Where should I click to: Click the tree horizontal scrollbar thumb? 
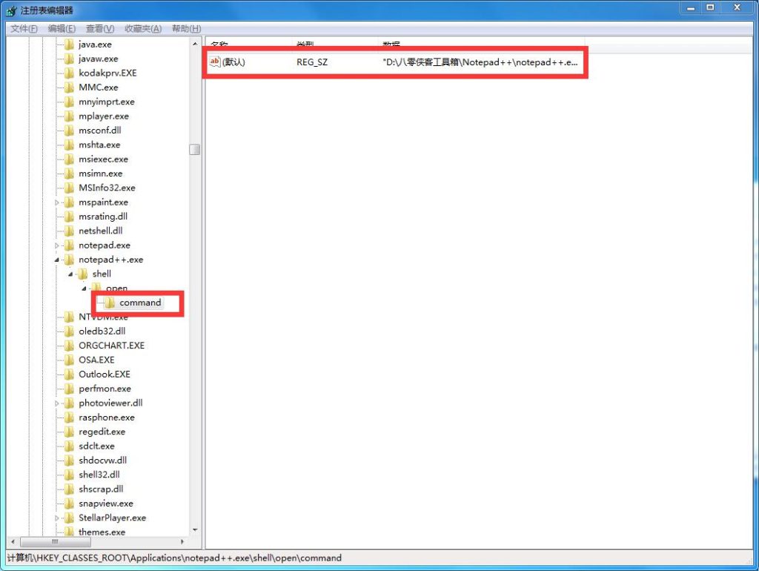pos(55,541)
